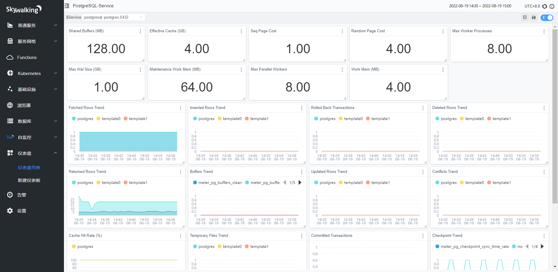The width and height of the screenshot is (558, 272).
Task: Click the page vertical scrollbar thumb
Action: [555, 116]
